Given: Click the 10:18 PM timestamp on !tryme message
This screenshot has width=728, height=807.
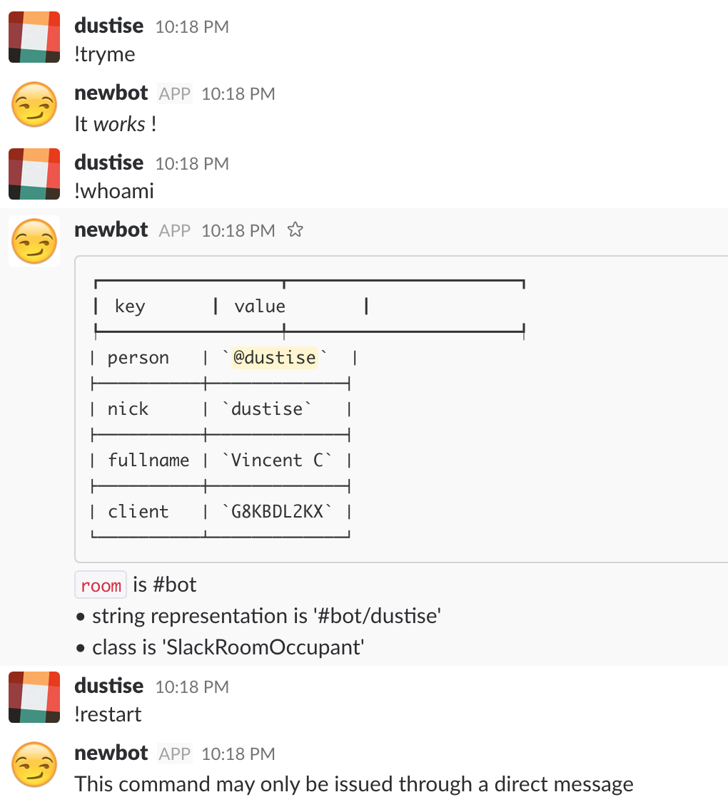Looking at the screenshot, I should click(x=192, y=27).
